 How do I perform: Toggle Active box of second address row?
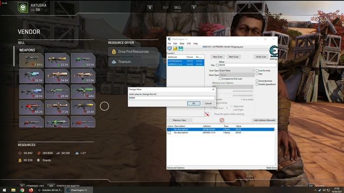[x=169, y=132]
